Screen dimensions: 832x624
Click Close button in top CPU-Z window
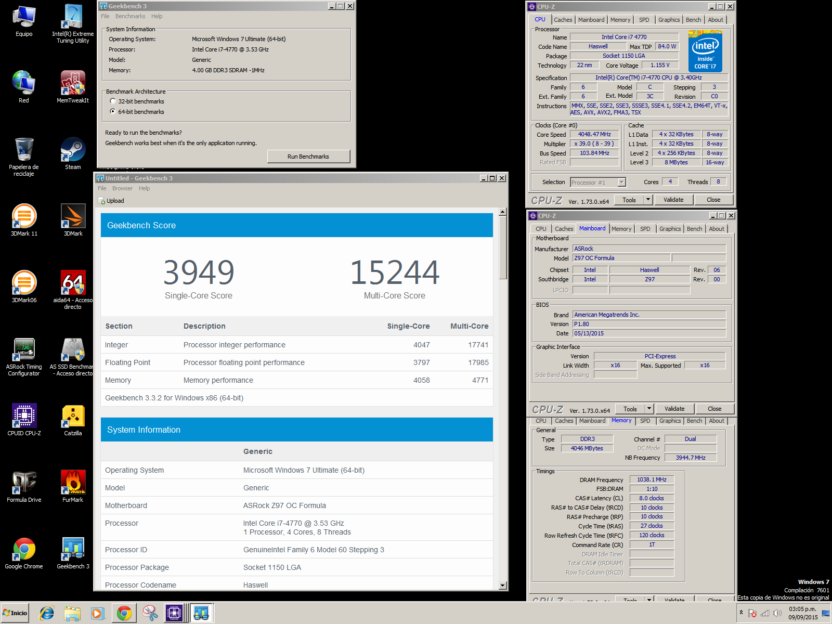click(x=713, y=200)
